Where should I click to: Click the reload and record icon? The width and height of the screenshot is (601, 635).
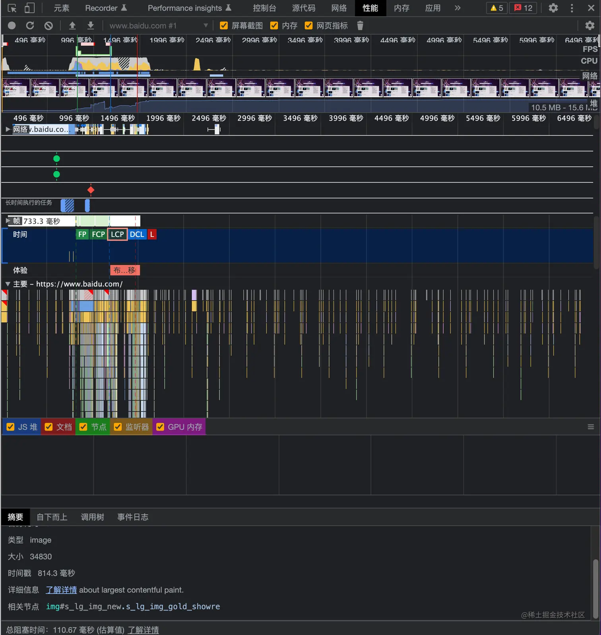tap(30, 26)
